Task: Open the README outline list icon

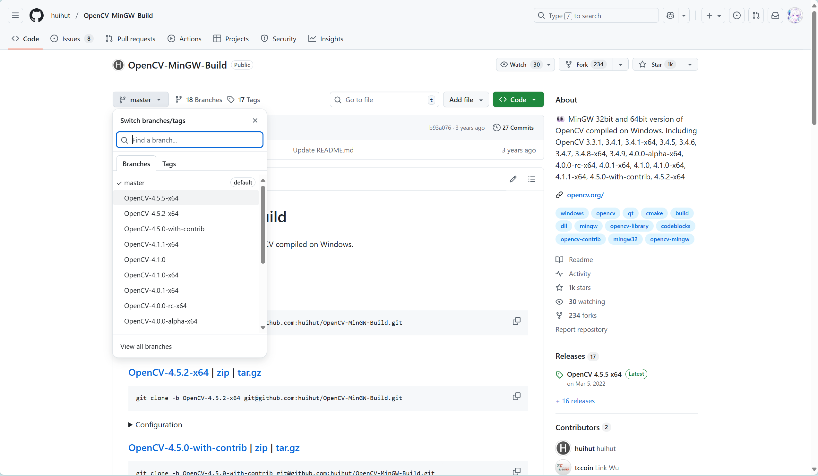Action: click(531, 179)
